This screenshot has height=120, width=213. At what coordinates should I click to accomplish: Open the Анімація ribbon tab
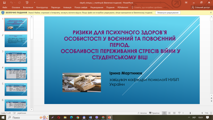coord(67,7)
